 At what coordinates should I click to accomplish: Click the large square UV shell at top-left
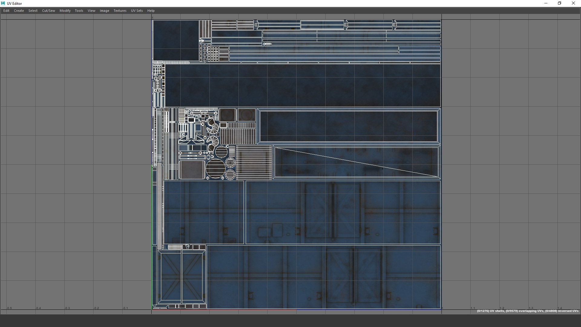pos(176,40)
